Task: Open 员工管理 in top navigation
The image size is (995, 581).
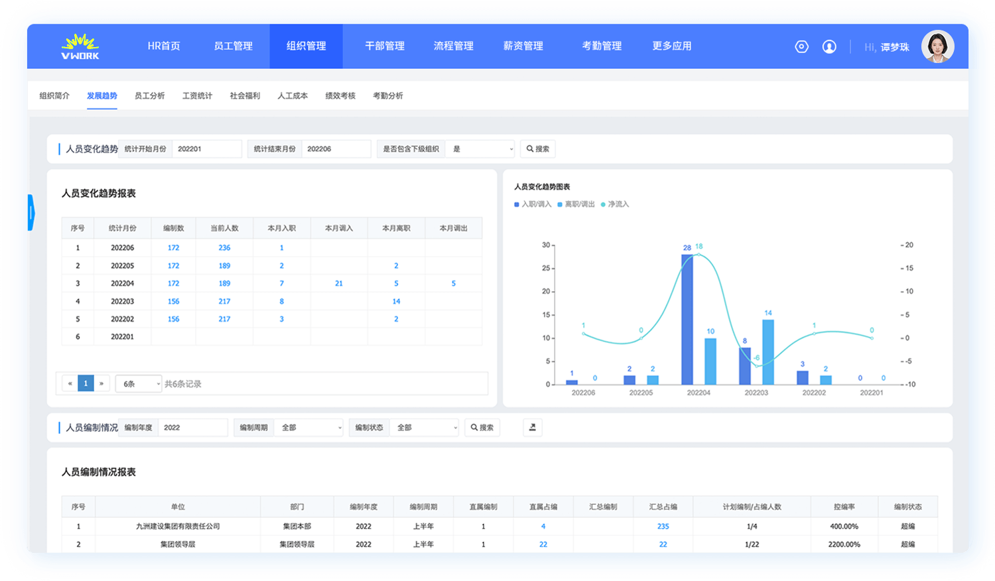Action: point(233,46)
